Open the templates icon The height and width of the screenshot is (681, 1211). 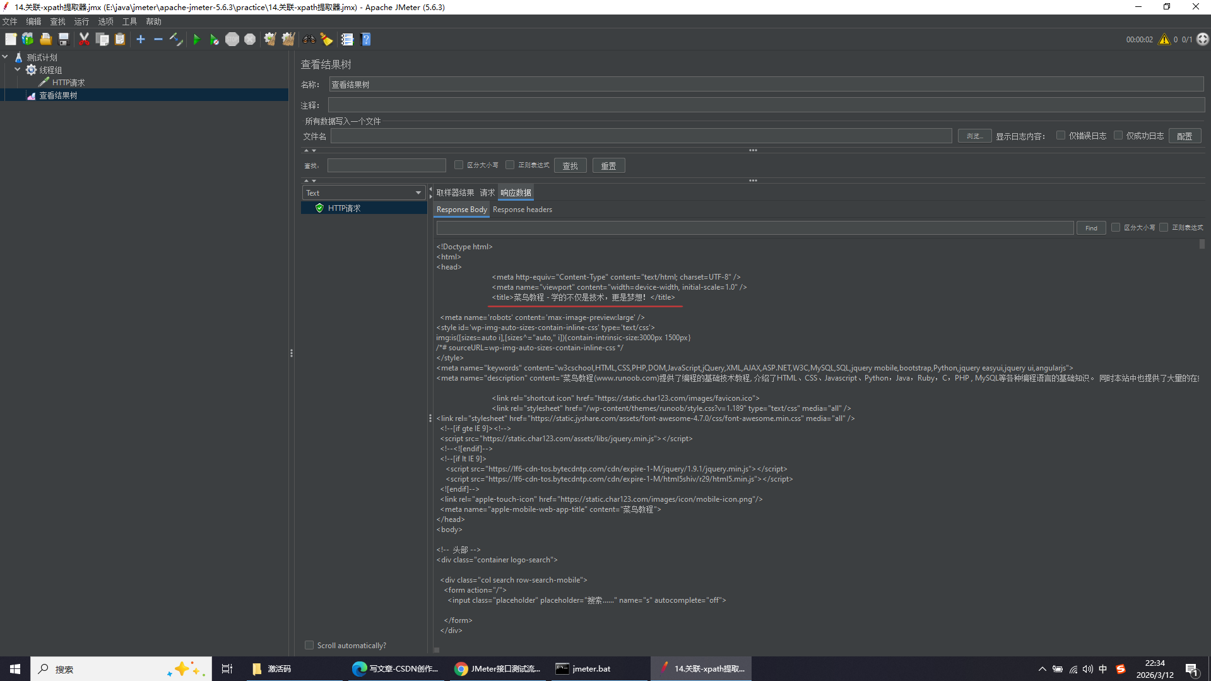28,39
